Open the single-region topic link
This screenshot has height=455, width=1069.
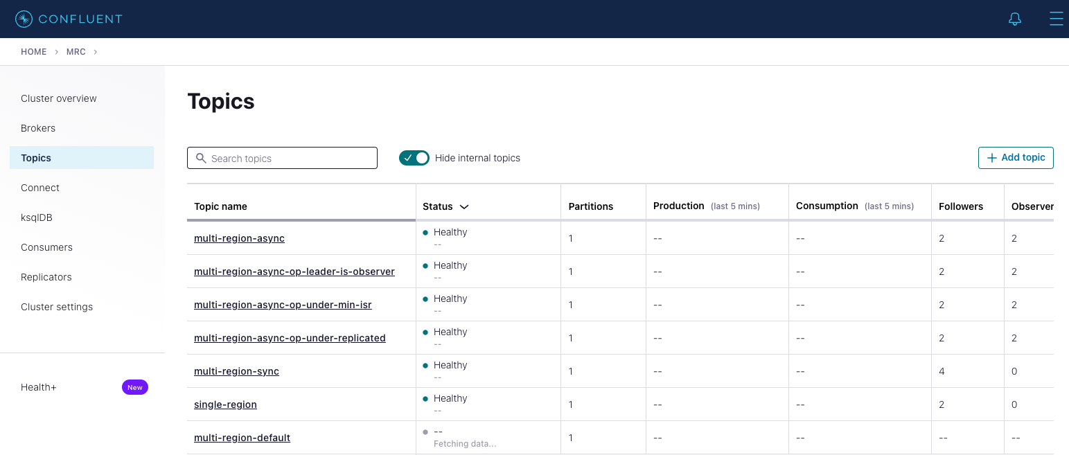coord(225,404)
